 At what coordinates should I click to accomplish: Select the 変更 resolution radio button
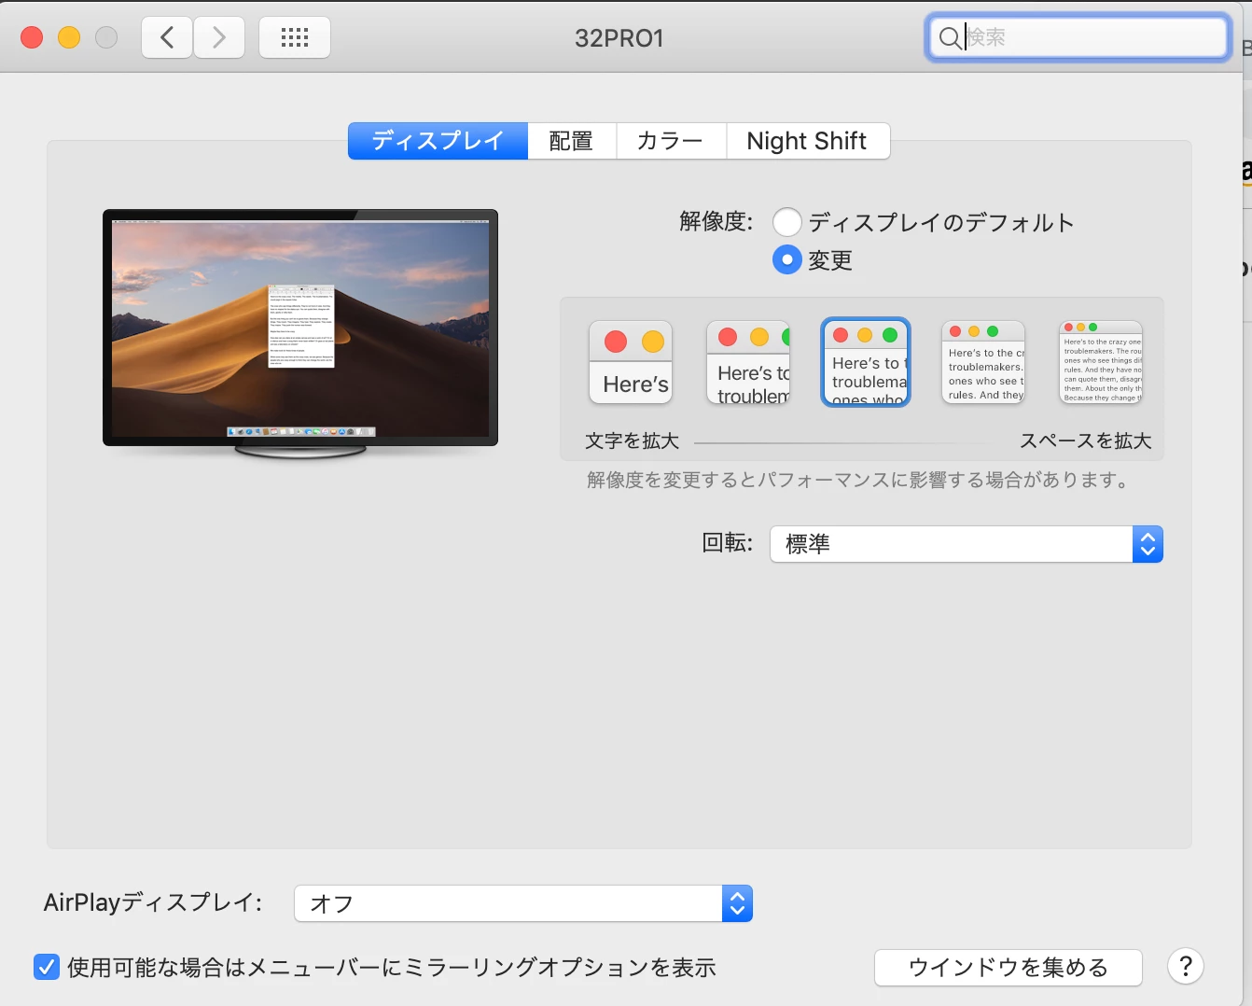[787, 259]
